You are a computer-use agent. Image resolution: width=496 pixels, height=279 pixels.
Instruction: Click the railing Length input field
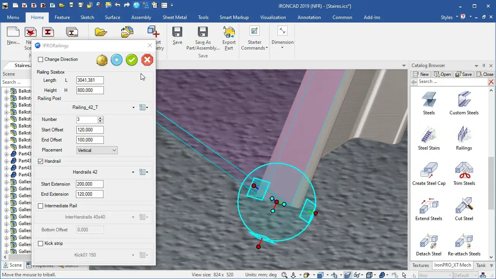(x=90, y=80)
